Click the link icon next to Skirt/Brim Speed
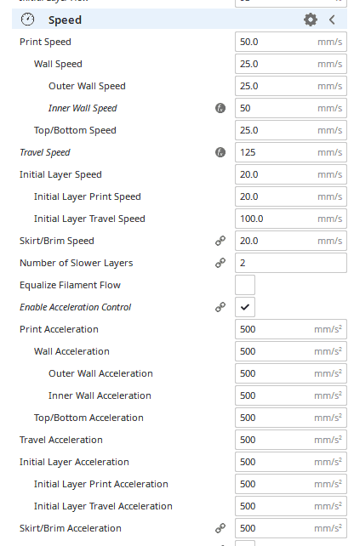This screenshot has height=546, width=354. (220, 241)
